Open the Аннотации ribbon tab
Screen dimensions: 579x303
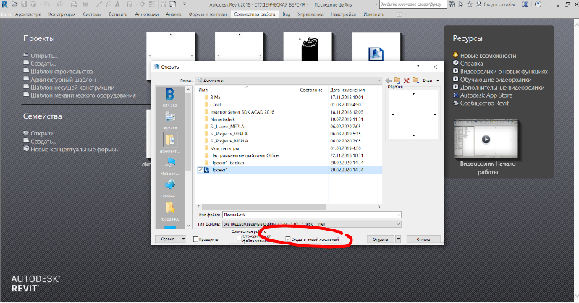tap(147, 14)
